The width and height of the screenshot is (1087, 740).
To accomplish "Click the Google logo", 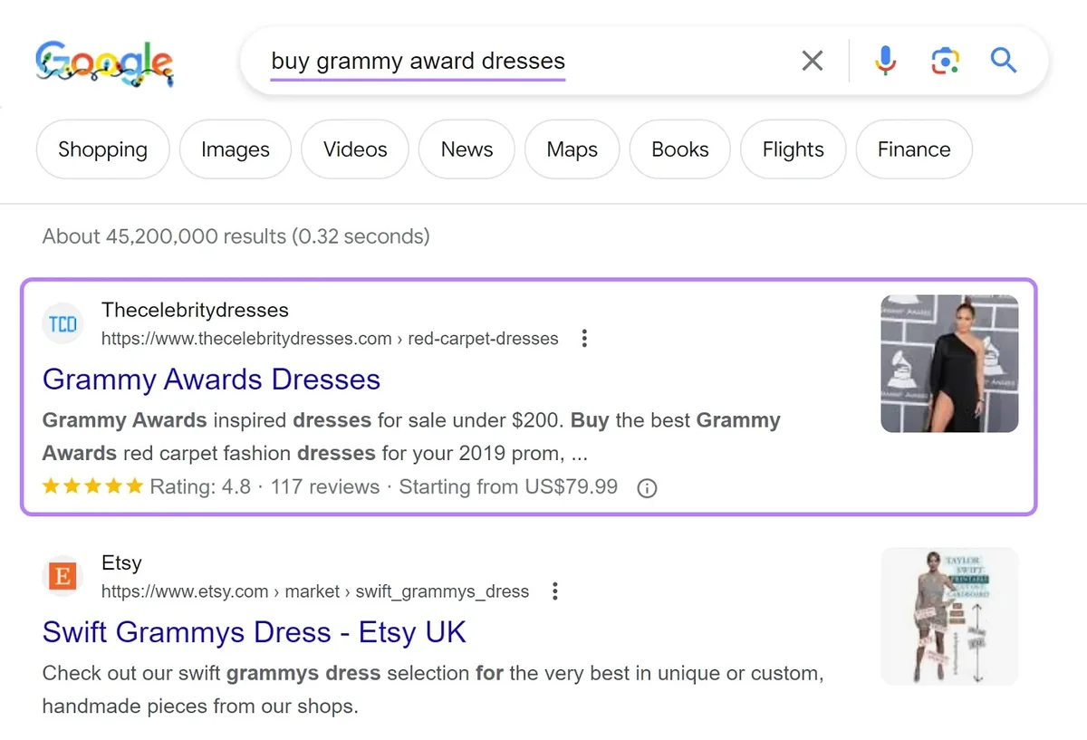I will pyautogui.click(x=104, y=65).
